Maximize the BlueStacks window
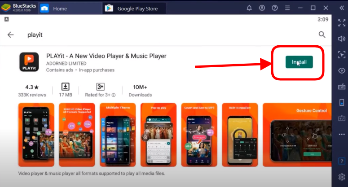The width and height of the screenshot is (348, 187). point(313,8)
